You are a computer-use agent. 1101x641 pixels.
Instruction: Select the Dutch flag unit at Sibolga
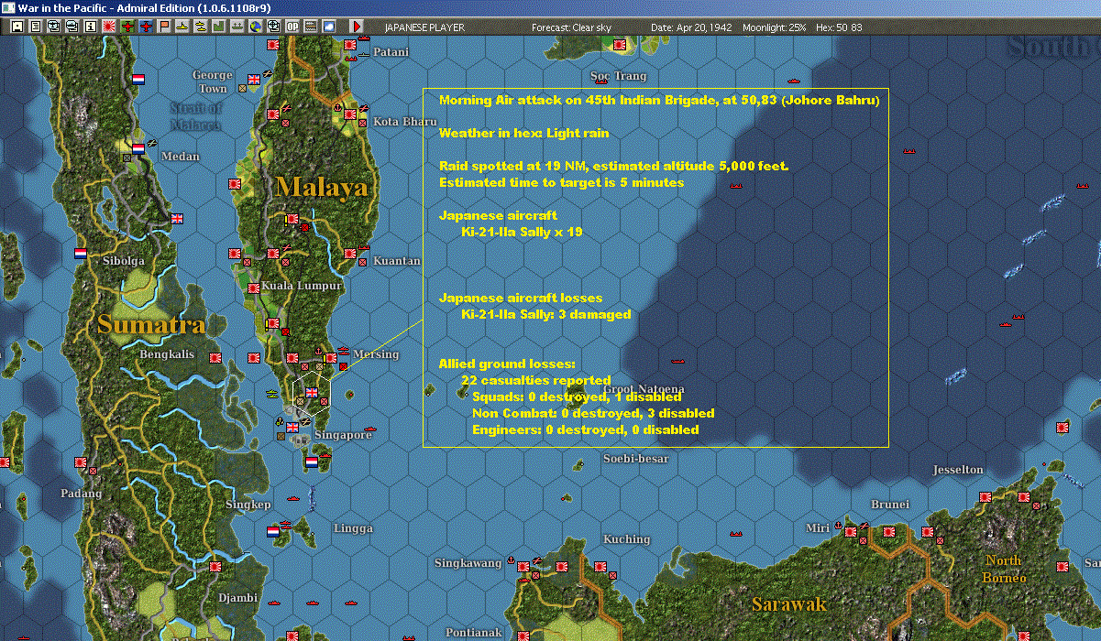tap(81, 253)
